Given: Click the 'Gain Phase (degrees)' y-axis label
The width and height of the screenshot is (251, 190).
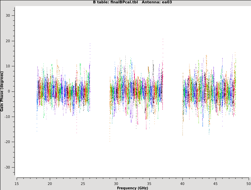Looking at the screenshot, I should point(2,91).
